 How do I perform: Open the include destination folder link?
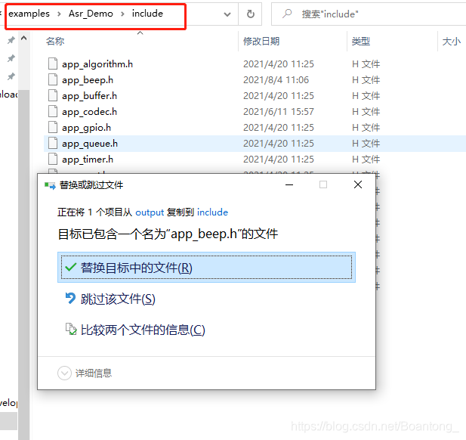tap(212, 212)
